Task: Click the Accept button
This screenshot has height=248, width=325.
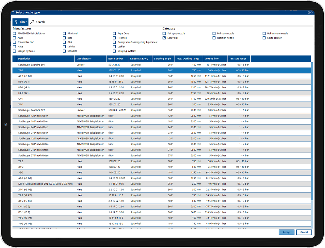Action: pos(286,232)
